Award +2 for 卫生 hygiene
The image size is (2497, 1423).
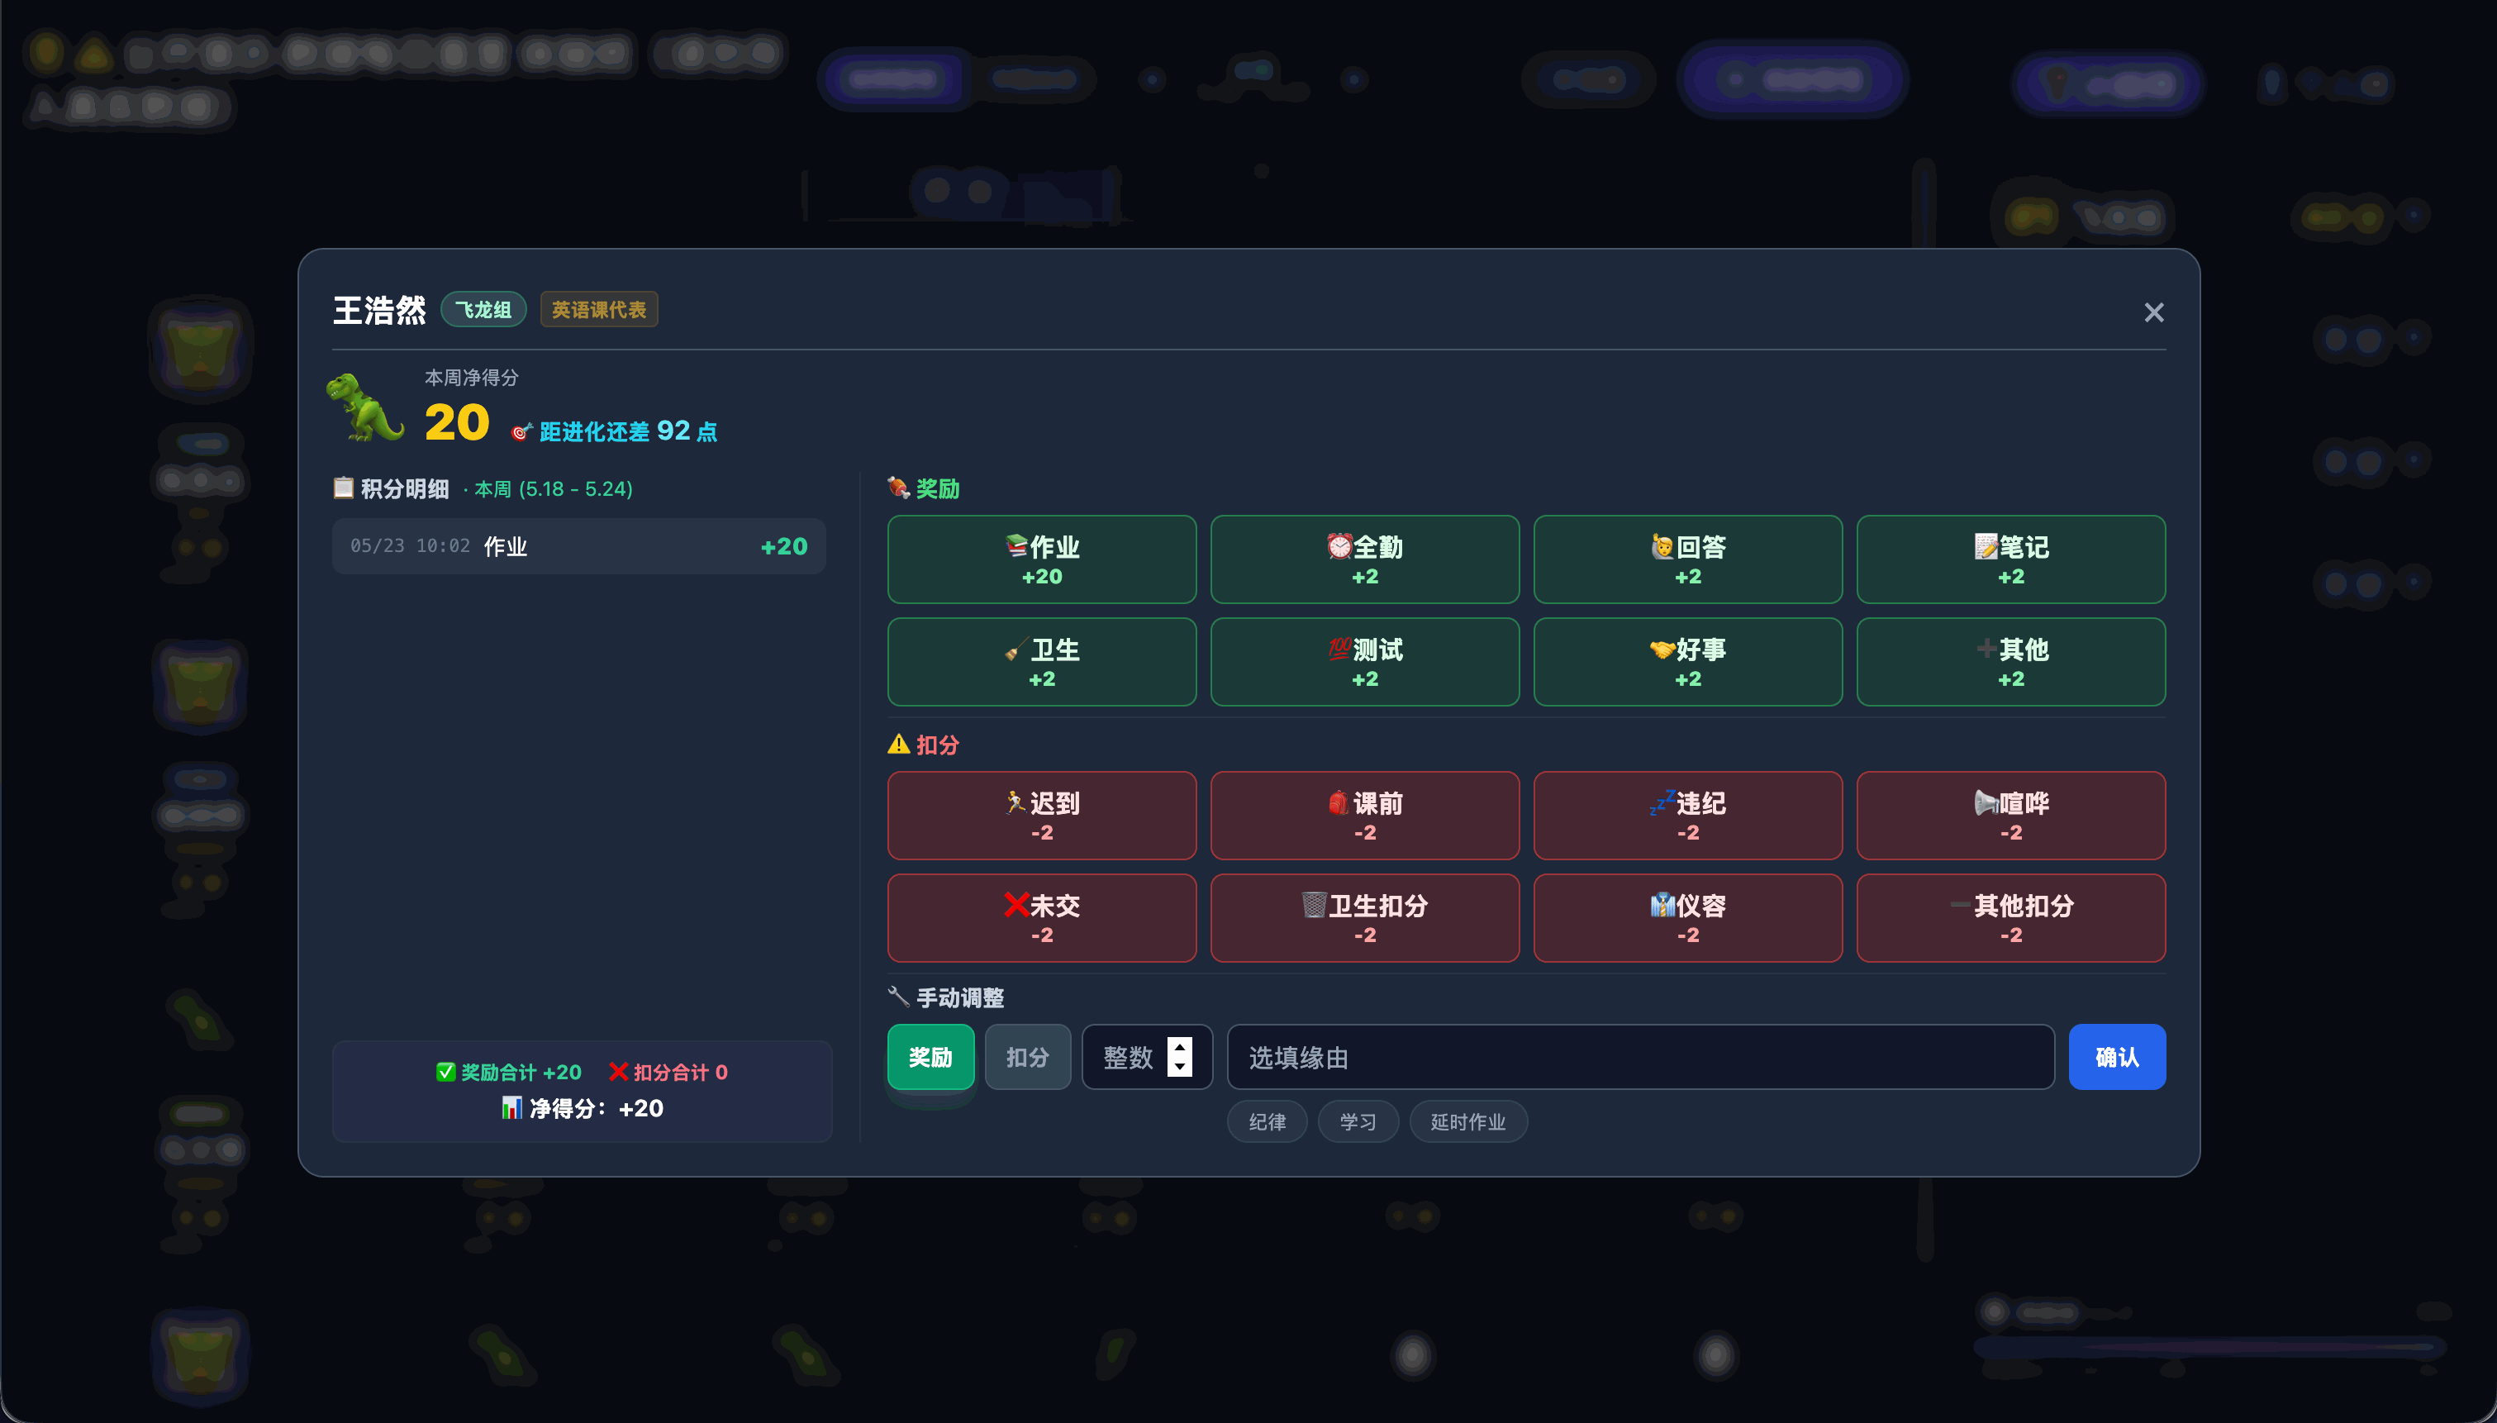click(1041, 662)
